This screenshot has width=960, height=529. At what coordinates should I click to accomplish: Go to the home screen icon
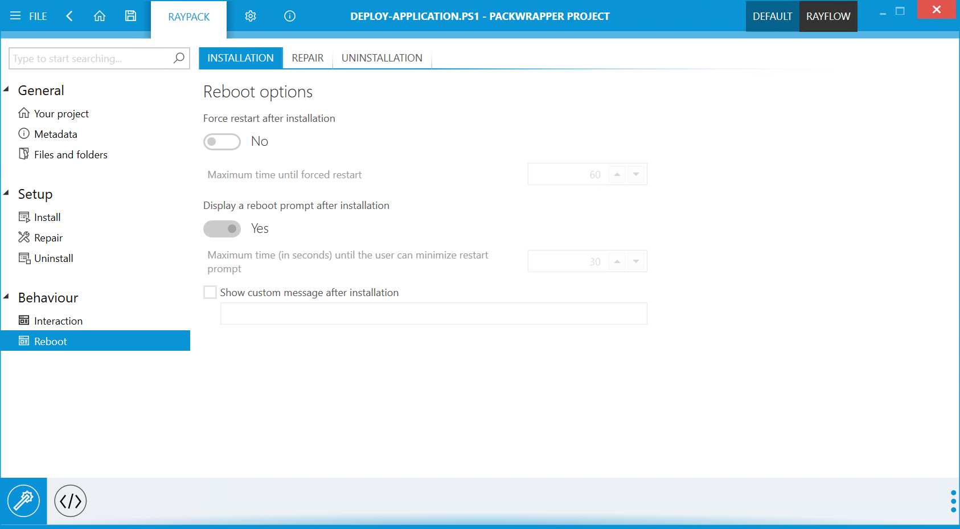point(100,16)
